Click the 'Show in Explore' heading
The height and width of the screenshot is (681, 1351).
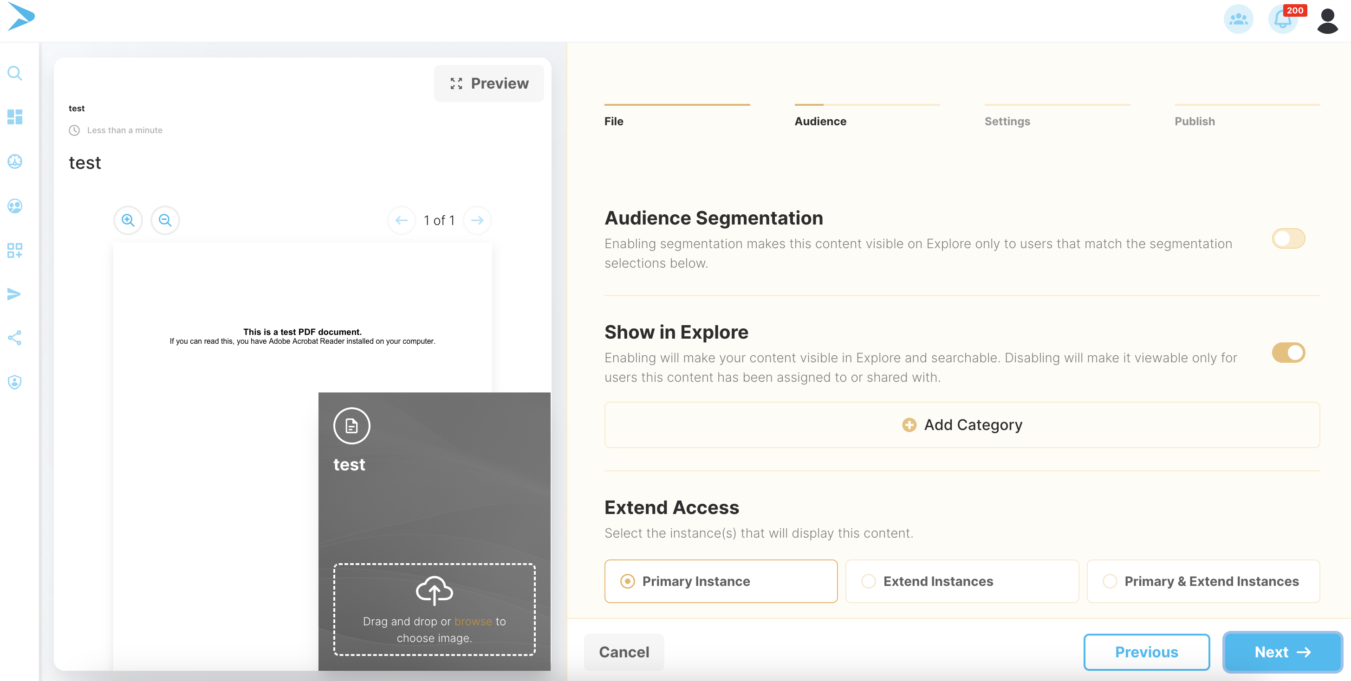[676, 332]
